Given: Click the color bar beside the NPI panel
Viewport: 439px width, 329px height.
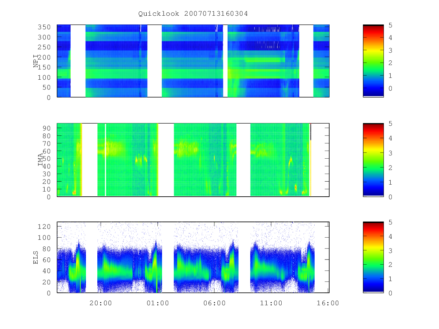Looking at the screenshot, I should pos(373,61).
